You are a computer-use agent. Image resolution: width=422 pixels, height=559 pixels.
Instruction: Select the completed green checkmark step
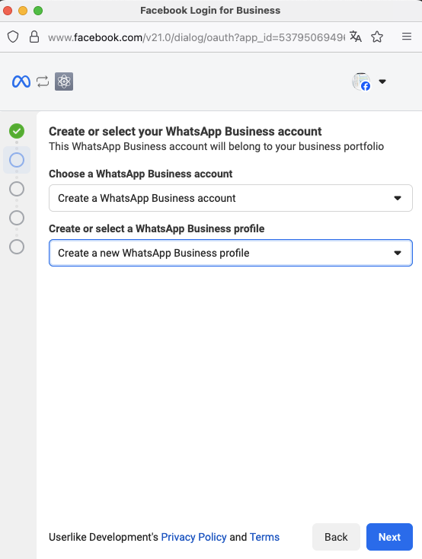point(17,131)
